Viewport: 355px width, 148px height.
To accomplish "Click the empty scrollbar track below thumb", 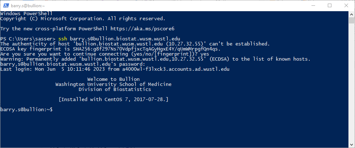I will (x=351, y=83).
